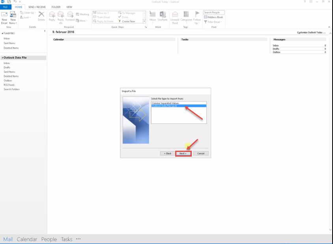333x244 pixels.
Task: Switch to Mail in navigation bar
Action: click(x=8, y=239)
